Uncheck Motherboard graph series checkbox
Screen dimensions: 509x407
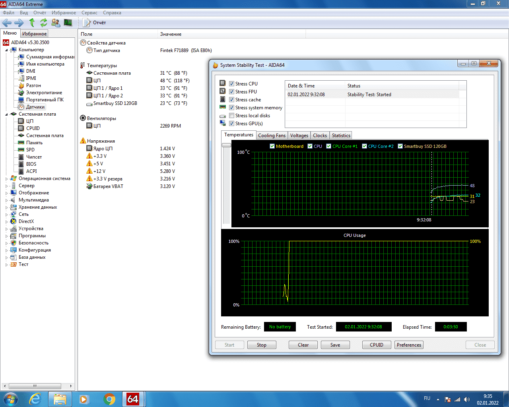click(x=272, y=146)
